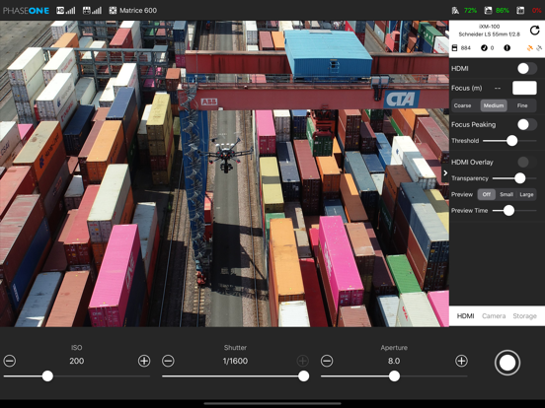
Task: Click the Phase One logo
Action: (26, 11)
